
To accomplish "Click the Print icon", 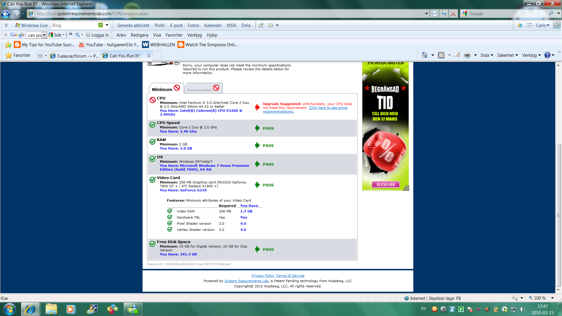I will click(467, 55).
